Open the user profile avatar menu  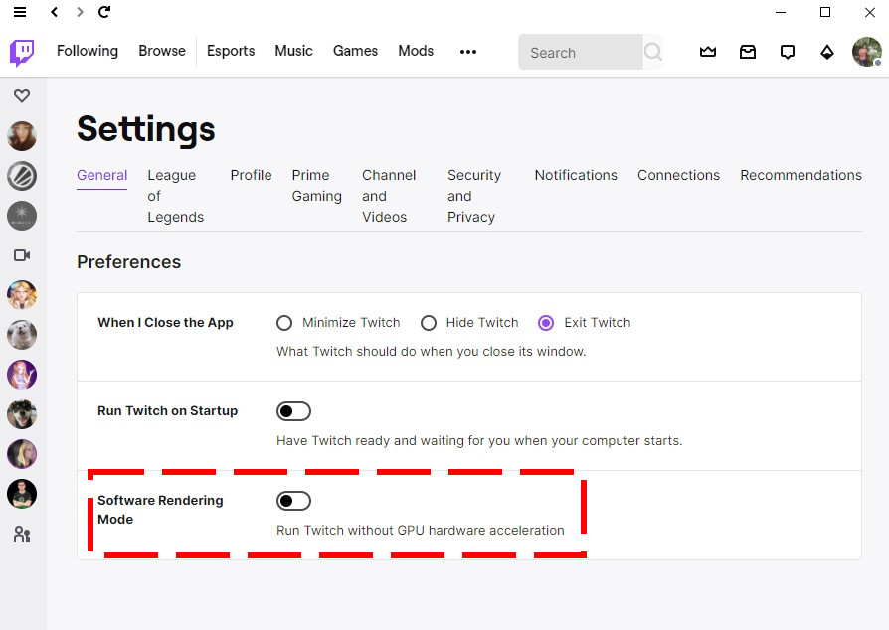[x=867, y=52]
